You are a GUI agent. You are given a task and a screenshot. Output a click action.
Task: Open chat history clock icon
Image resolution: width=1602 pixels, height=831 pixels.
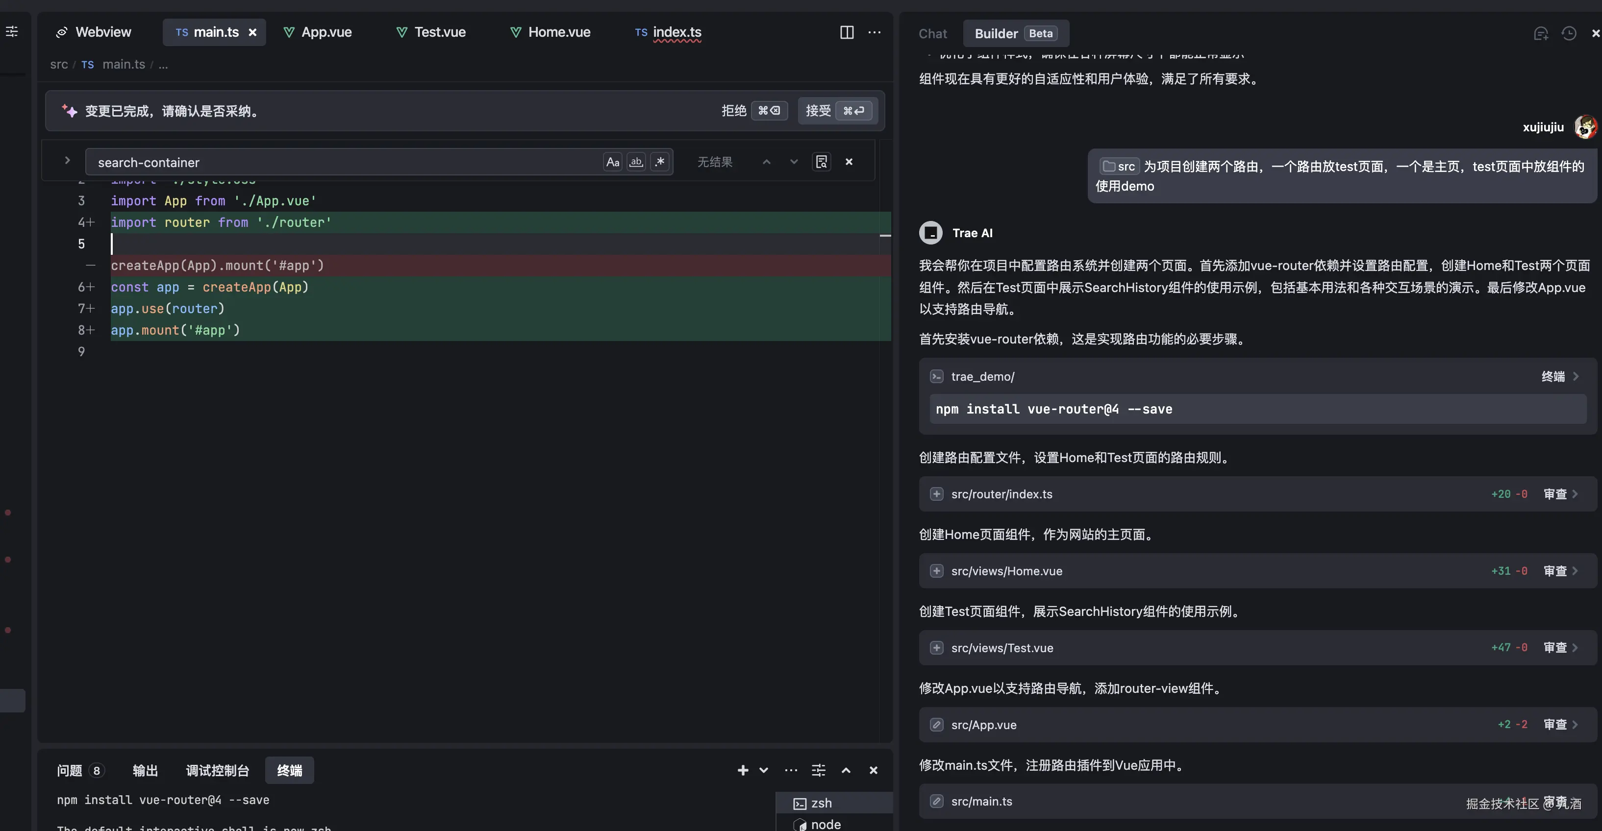(1568, 33)
